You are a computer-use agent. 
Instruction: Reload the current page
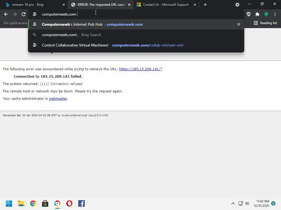coord(24,14)
